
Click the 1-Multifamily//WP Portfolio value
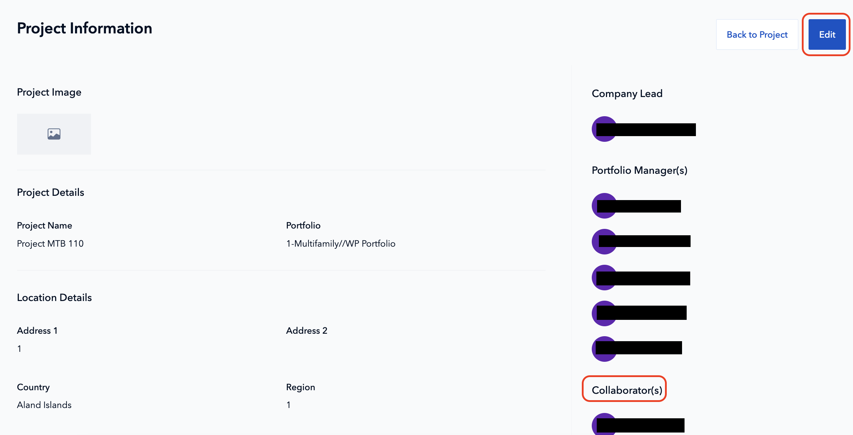pos(340,243)
